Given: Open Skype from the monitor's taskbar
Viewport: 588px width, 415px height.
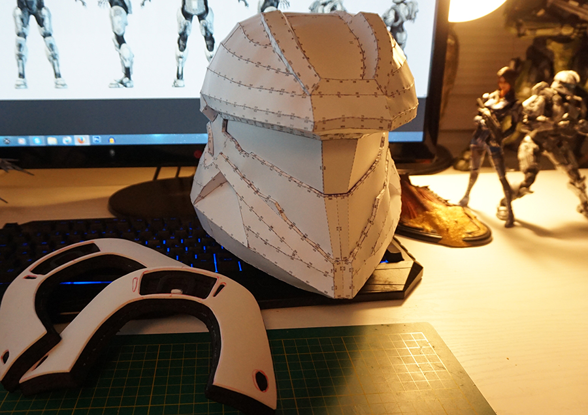Looking at the screenshot, I should pos(37,140).
